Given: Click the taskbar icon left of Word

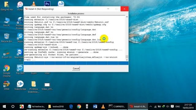Looking at the screenshot, I should point(87,106).
